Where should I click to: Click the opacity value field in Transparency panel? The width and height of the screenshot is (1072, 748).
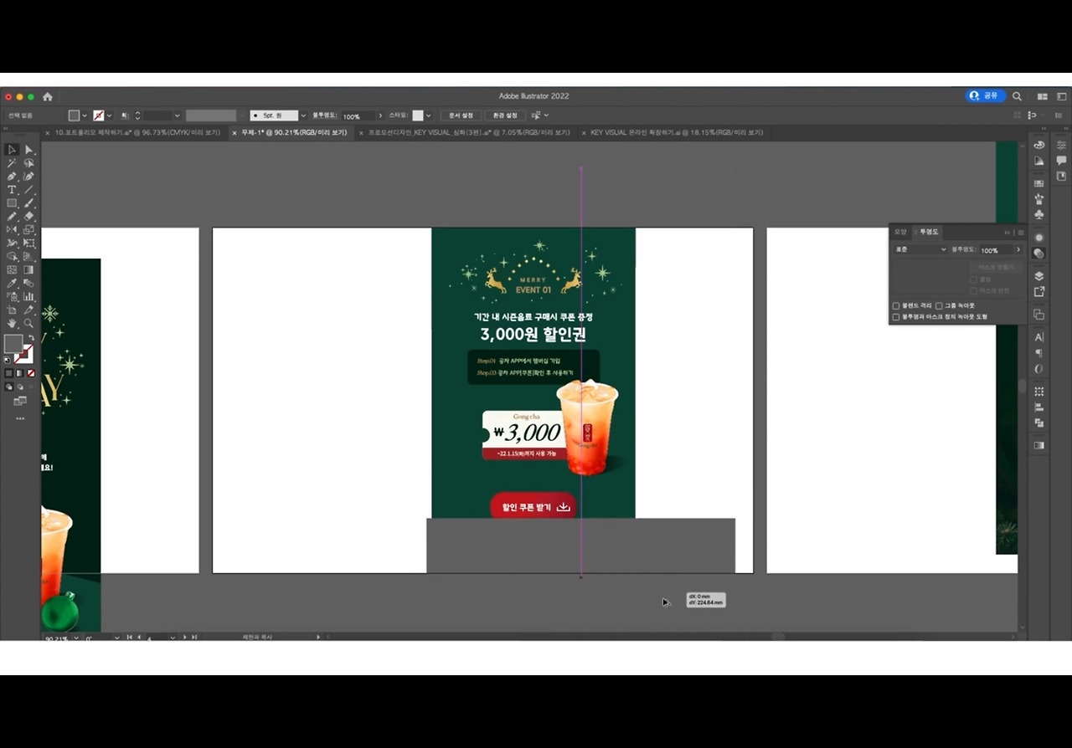coord(997,250)
